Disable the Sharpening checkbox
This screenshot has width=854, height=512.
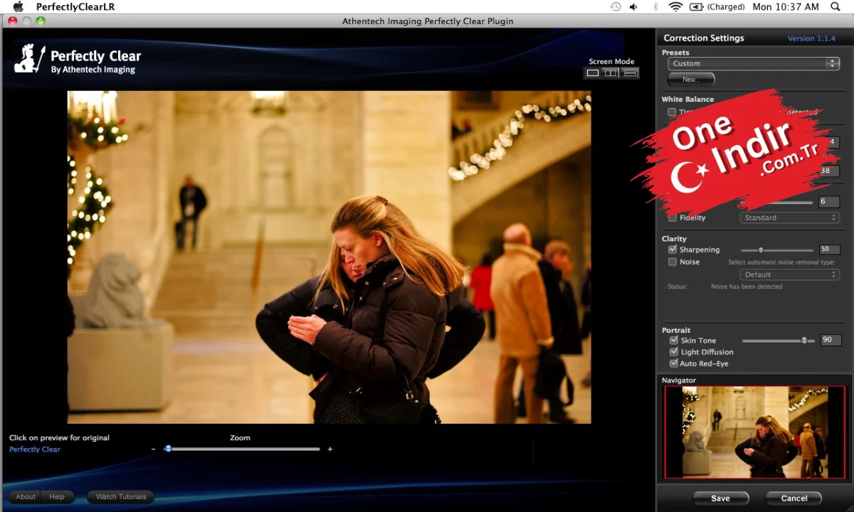673,250
